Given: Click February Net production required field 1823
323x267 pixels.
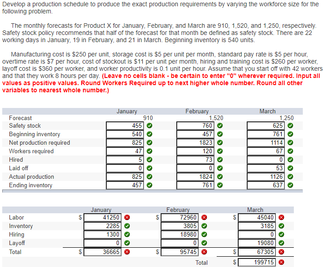Looking at the screenshot, I should 195,142.
